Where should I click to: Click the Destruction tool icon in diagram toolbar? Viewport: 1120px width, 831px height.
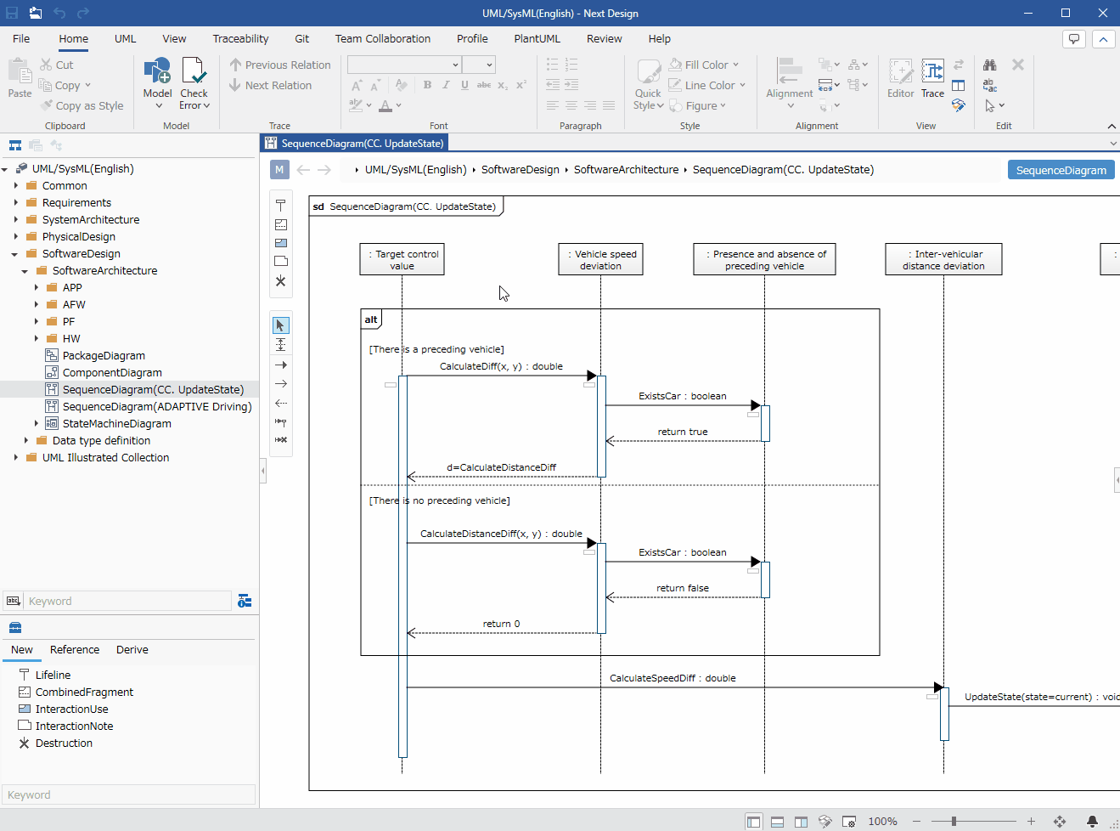281,281
